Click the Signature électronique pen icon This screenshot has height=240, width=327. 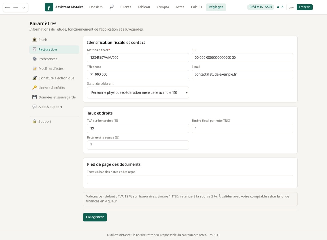point(34,78)
